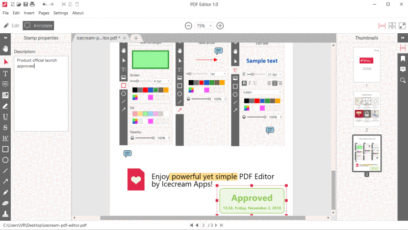Collapse the left panel with double arrow
This screenshot has height=230, width=408.
pyautogui.click(x=5, y=38)
